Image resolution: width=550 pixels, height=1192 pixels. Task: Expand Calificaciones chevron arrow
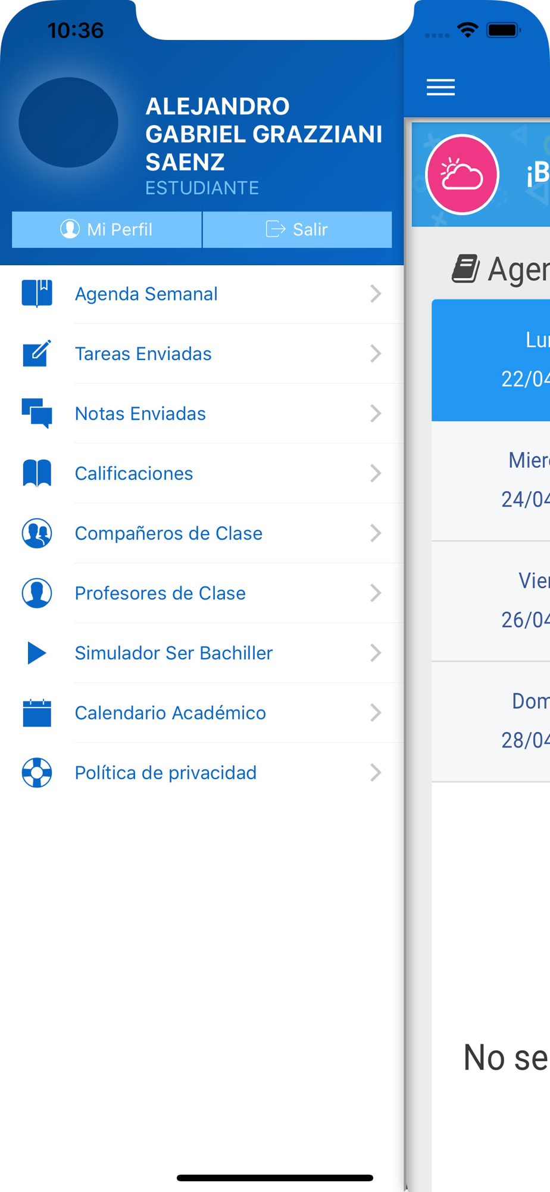[x=376, y=473]
